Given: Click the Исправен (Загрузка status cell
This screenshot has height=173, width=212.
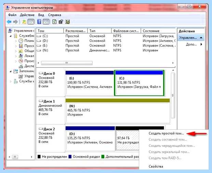Looking at the screenshot, I should point(158,36).
